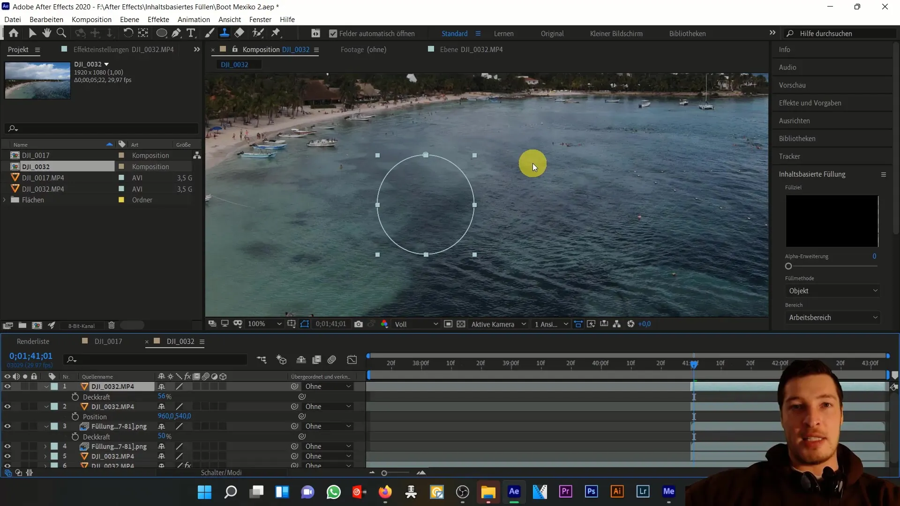Click the DJI_0017 composition tab
This screenshot has height=506, width=900.
coord(108,341)
